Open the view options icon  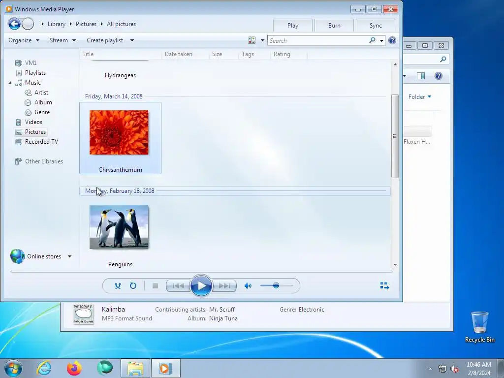[252, 40]
